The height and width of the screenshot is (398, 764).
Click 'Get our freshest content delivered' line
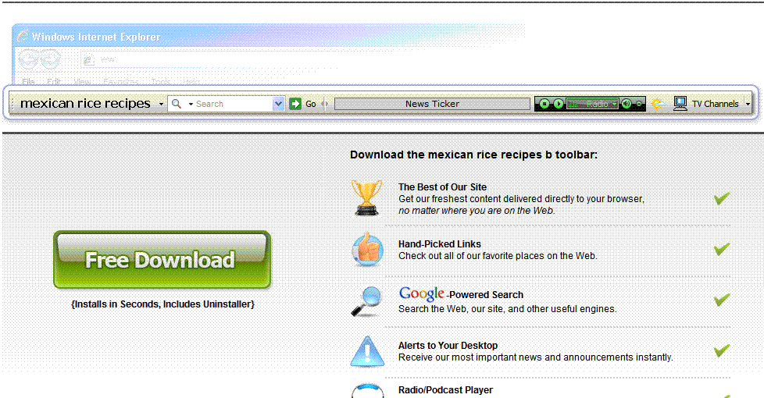pos(521,198)
